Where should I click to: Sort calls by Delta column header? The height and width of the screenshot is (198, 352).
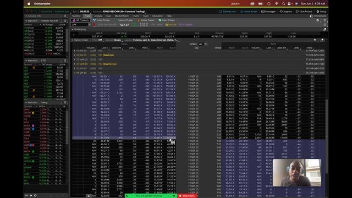pos(132,48)
